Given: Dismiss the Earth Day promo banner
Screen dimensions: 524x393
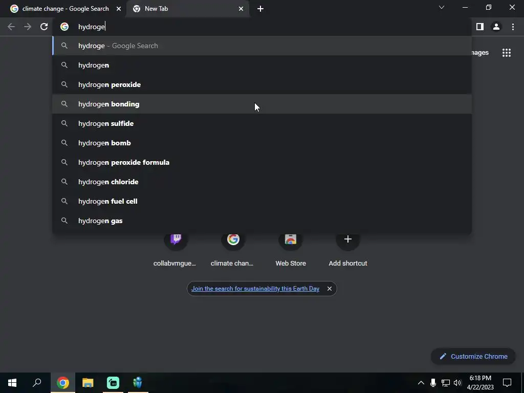Looking at the screenshot, I should [330, 289].
